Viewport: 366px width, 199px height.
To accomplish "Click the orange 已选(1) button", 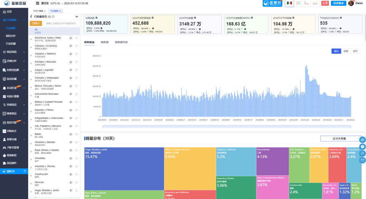I will click(x=36, y=23).
